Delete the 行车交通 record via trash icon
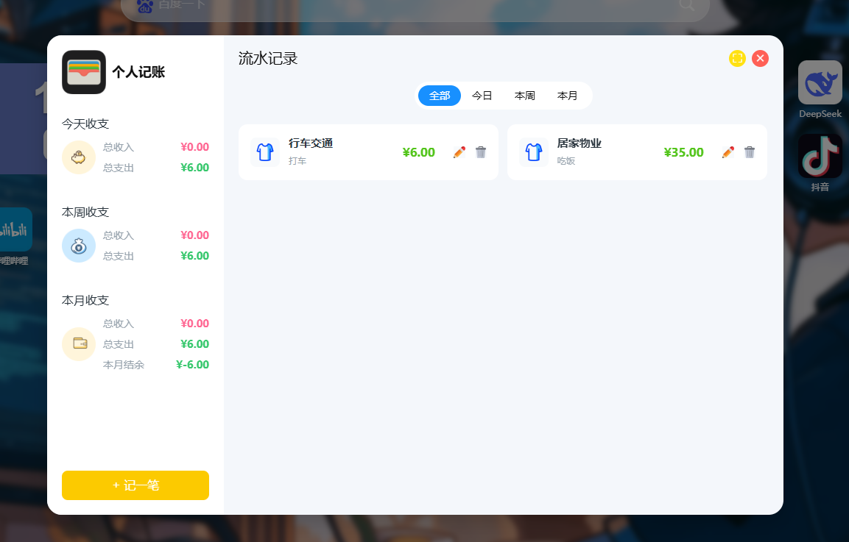The image size is (849, 542). (481, 152)
